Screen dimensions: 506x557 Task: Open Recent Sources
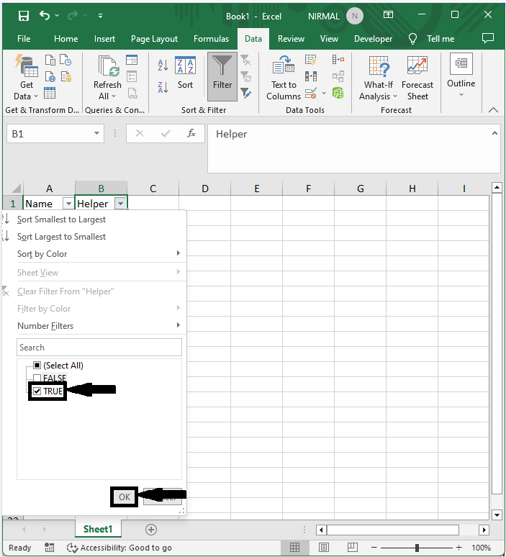(65, 60)
